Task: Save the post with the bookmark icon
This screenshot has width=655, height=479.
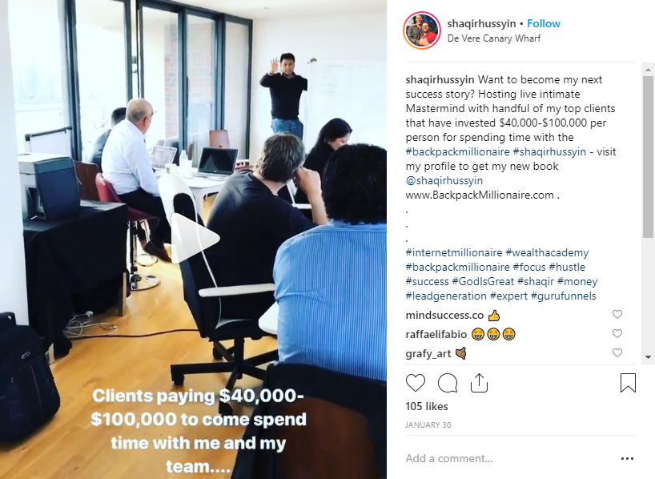Action: coord(628,383)
